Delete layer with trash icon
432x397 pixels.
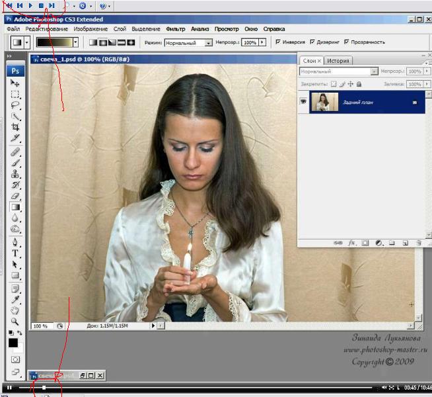click(419, 243)
